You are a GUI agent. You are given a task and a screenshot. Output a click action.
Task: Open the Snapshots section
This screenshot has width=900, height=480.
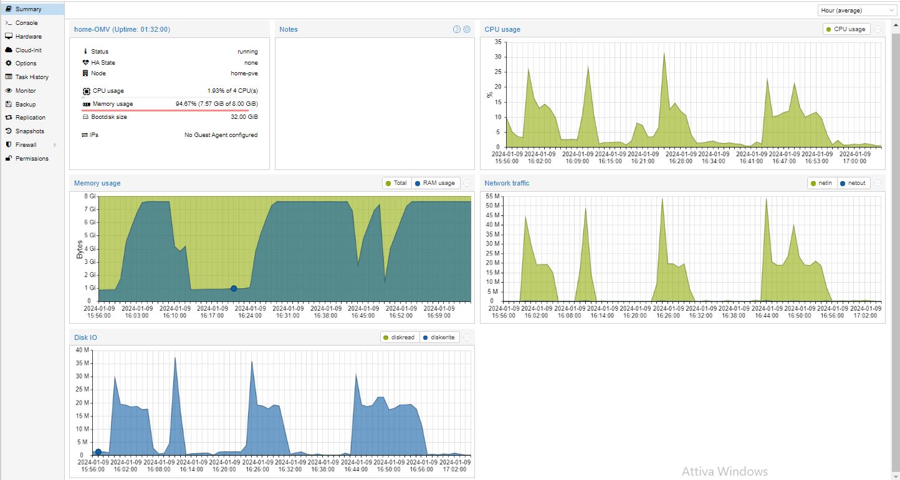pos(32,131)
